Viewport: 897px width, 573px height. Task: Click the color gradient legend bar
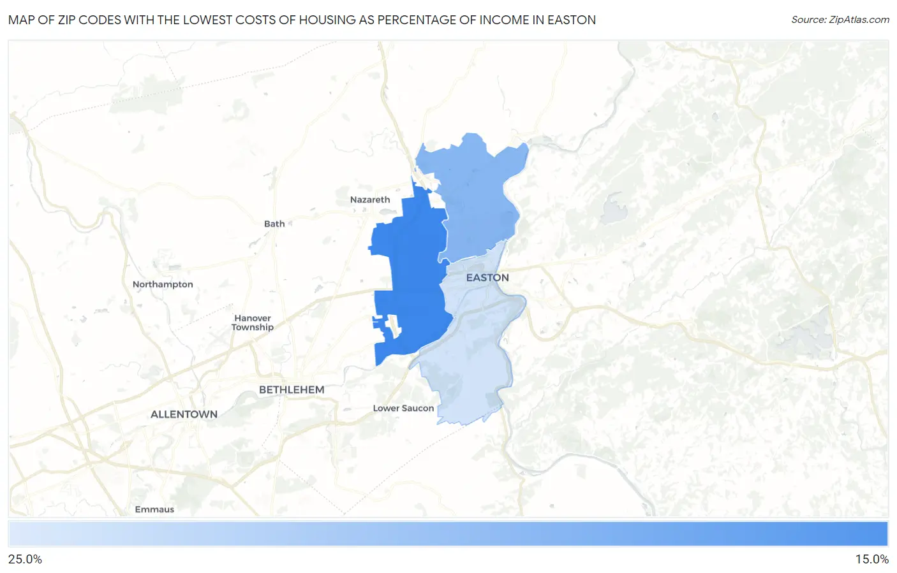coord(448,534)
